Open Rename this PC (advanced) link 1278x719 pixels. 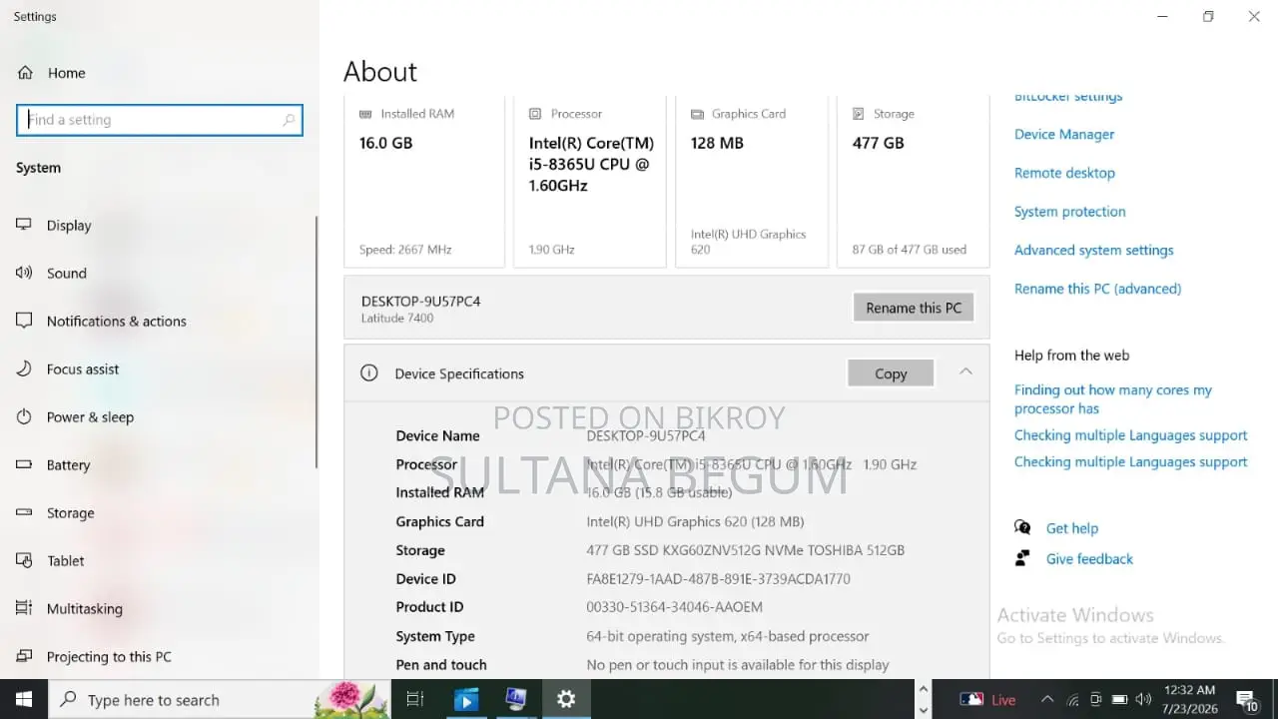[1097, 289]
